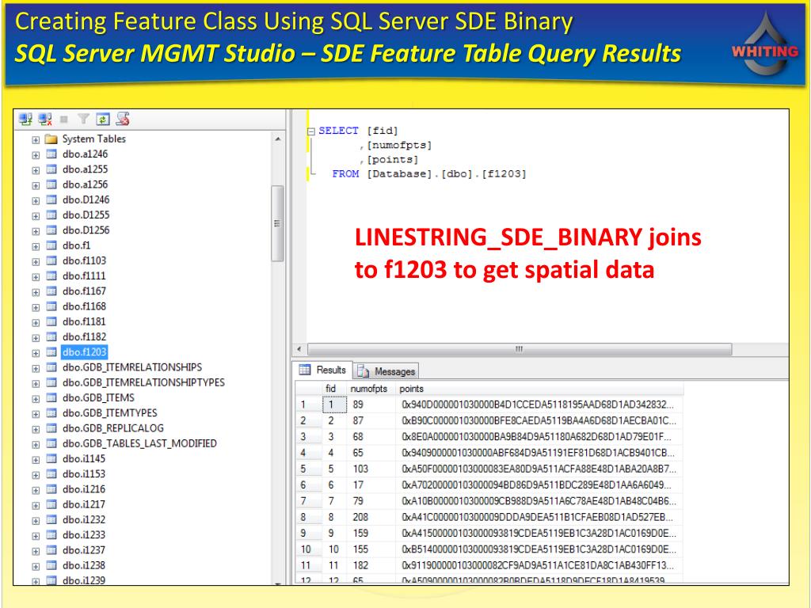The height and width of the screenshot is (608, 811).
Task: Expand the dbo.f1 table node
Action: (x=36, y=247)
